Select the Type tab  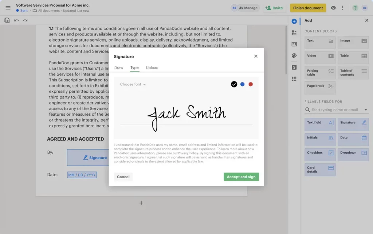(x=134, y=68)
